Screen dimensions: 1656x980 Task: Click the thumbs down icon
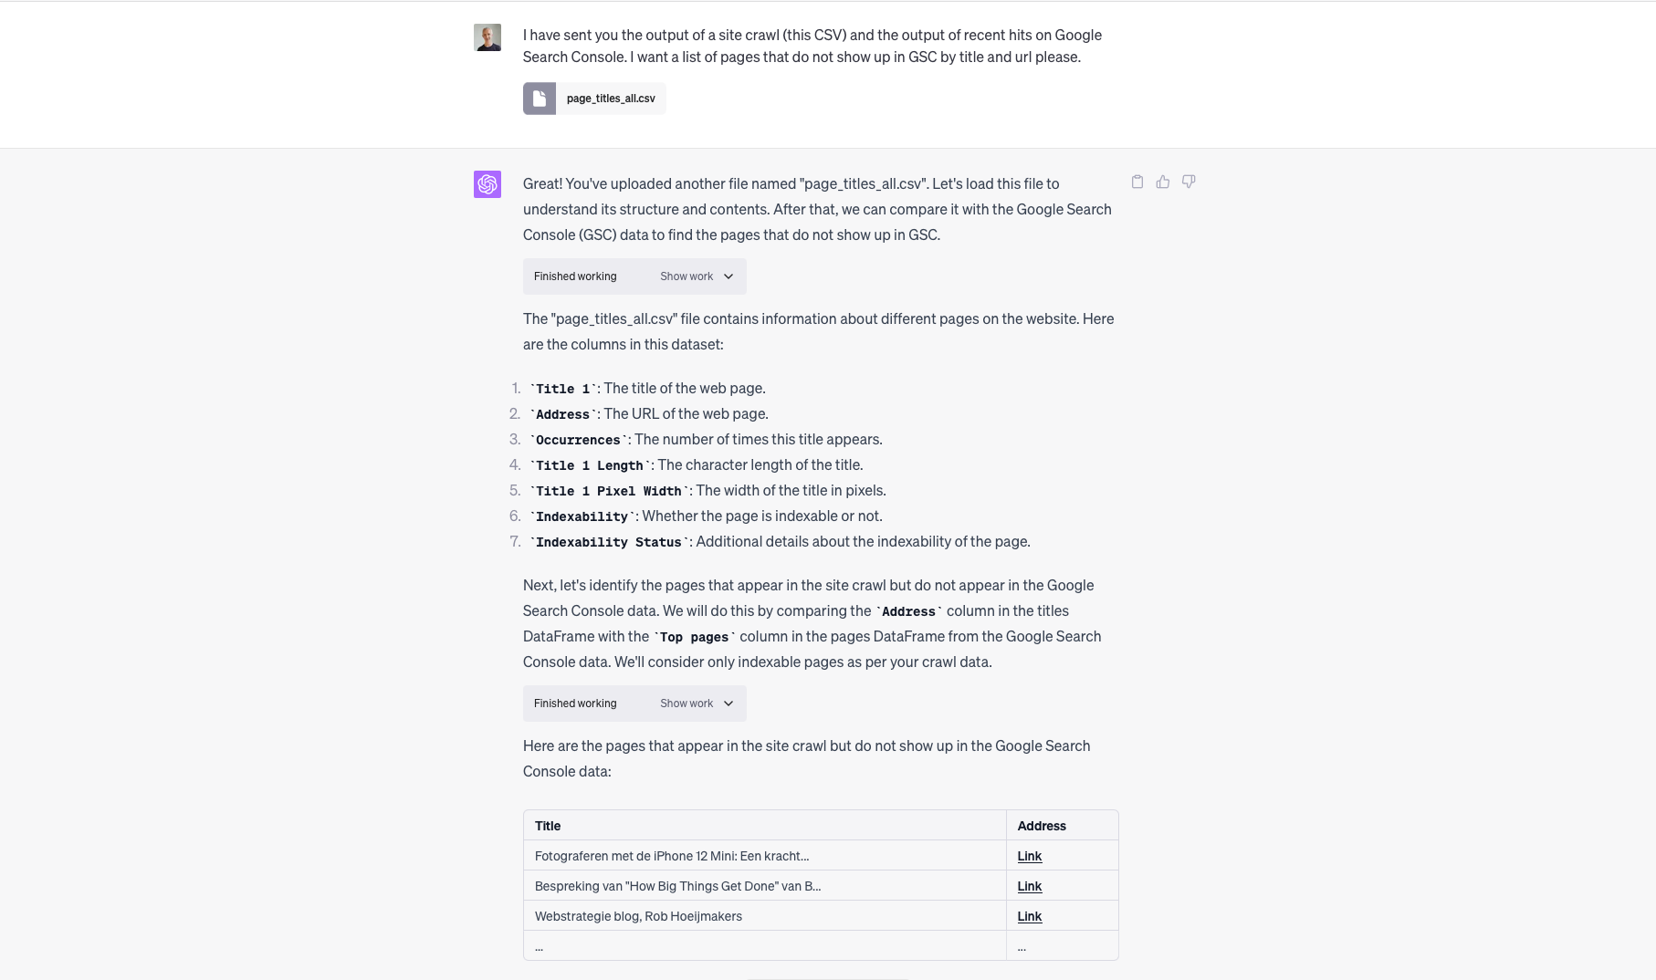point(1189,182)
